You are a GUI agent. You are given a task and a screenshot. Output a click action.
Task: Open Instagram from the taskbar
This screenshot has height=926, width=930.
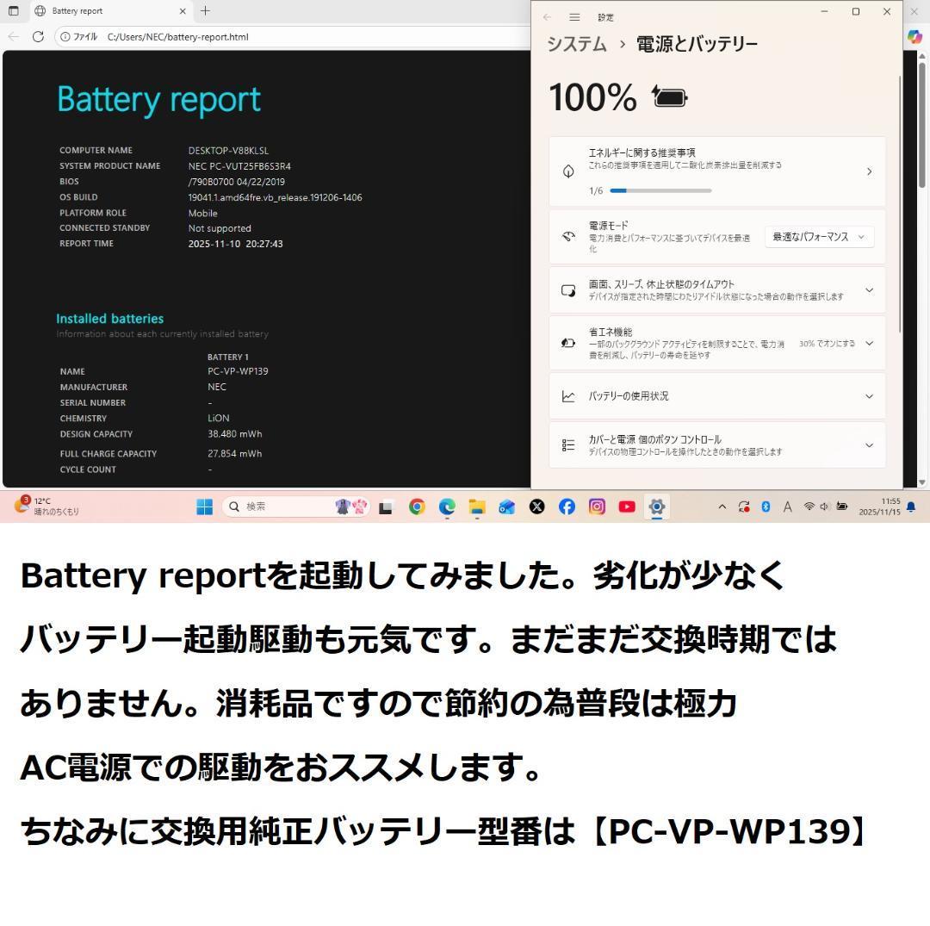pos(597,507)
